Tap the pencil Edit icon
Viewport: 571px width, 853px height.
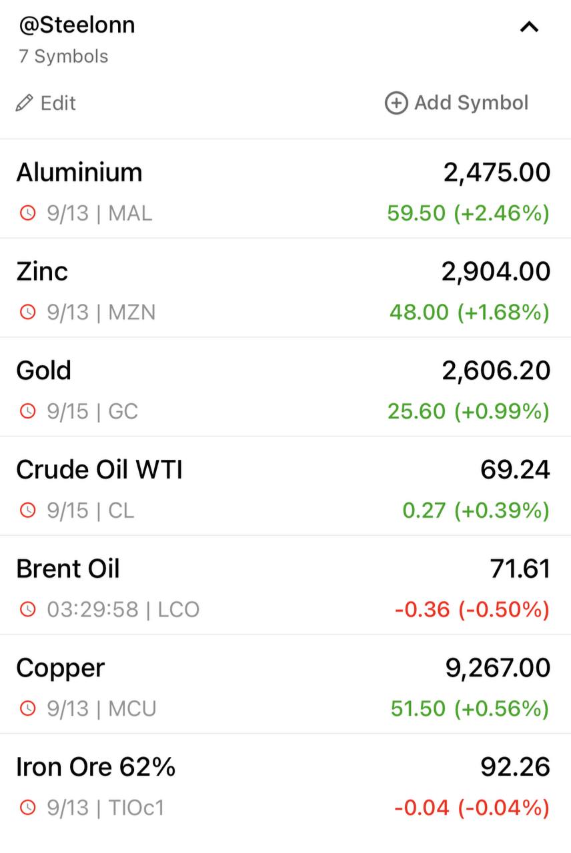[25, 103]
